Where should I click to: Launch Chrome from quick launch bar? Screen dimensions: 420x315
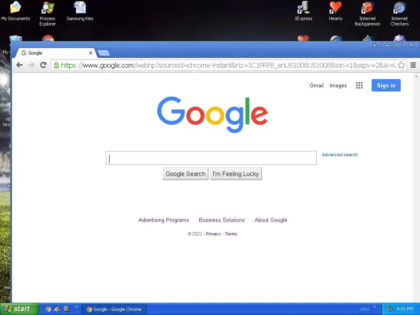(x=48, y=309)
